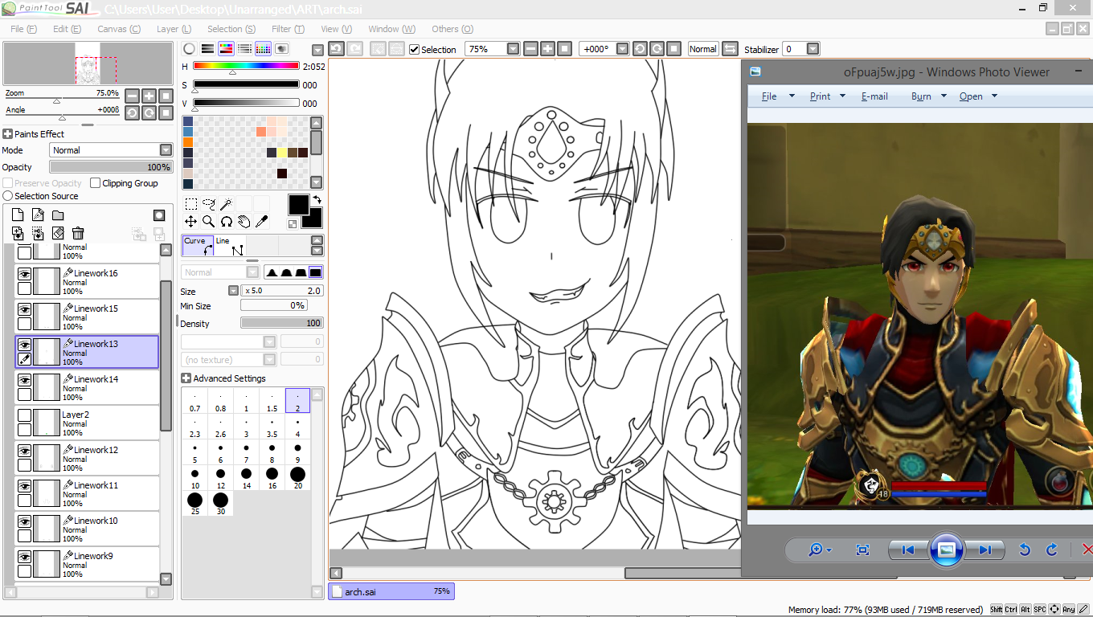The height and width of the screenshot is (617, 1093).
Task: Toggle the HSV slider panel
Action: 226,49
